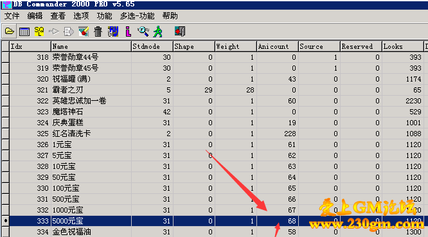Click the Shape column header

[x=194, y=46]
